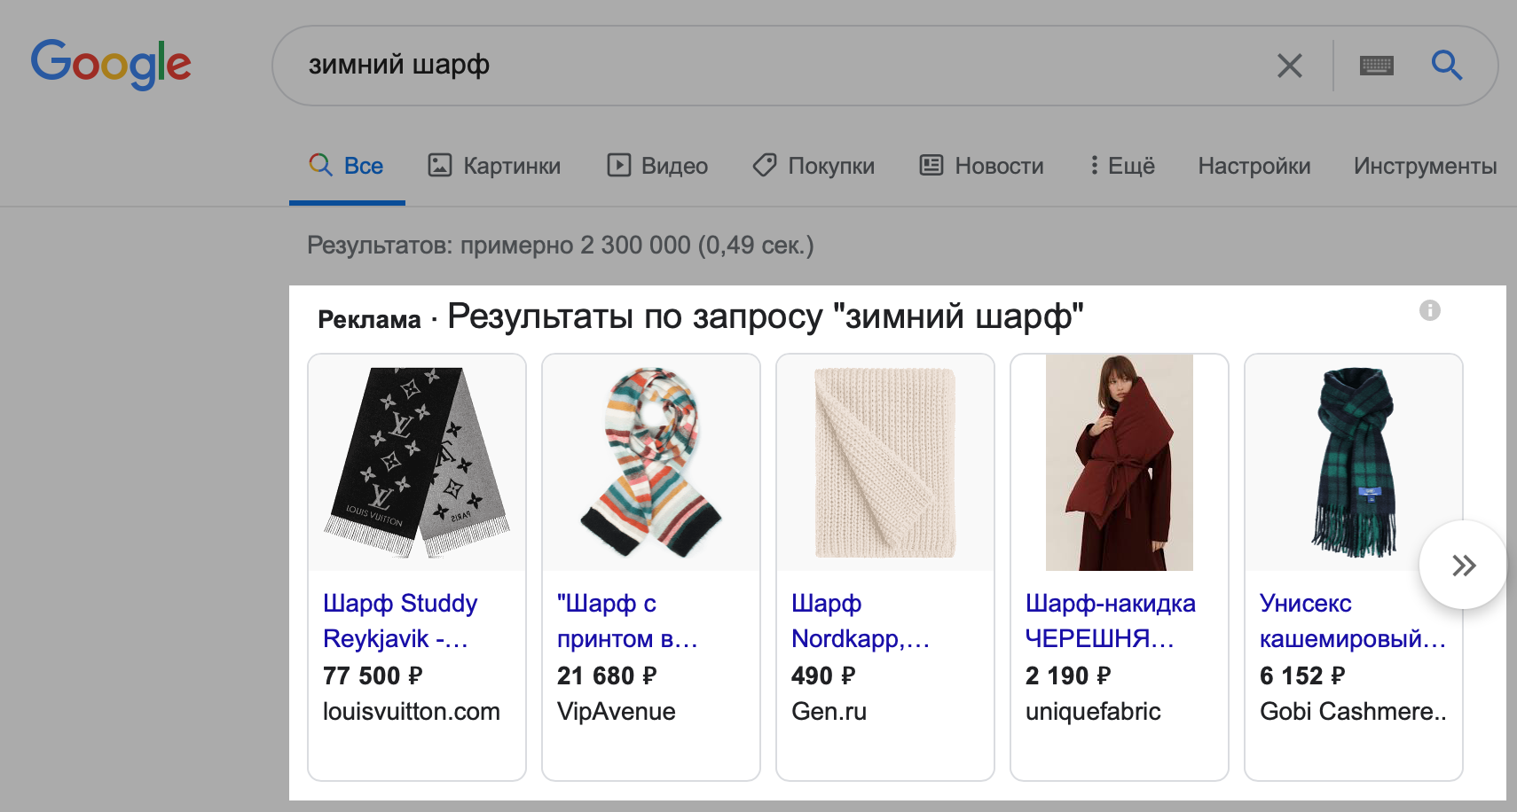1517x812 pixels.
Task: Click the seller 'Gen.ru'
Action: 829,711
